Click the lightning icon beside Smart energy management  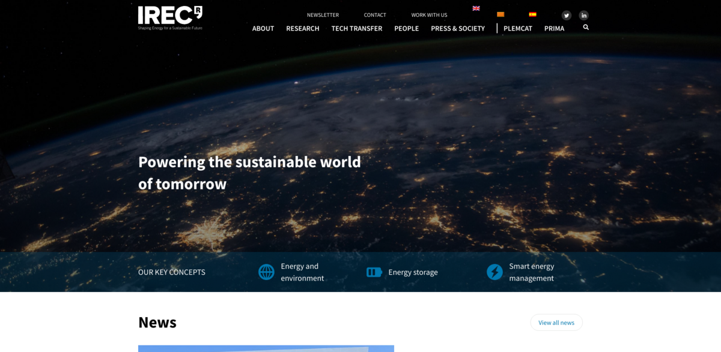pos(494,272)
